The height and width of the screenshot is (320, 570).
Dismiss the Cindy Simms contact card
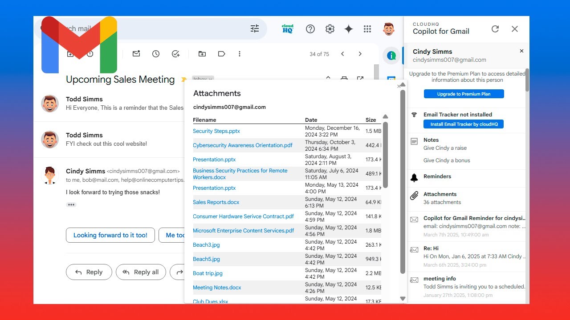point(522,51)
